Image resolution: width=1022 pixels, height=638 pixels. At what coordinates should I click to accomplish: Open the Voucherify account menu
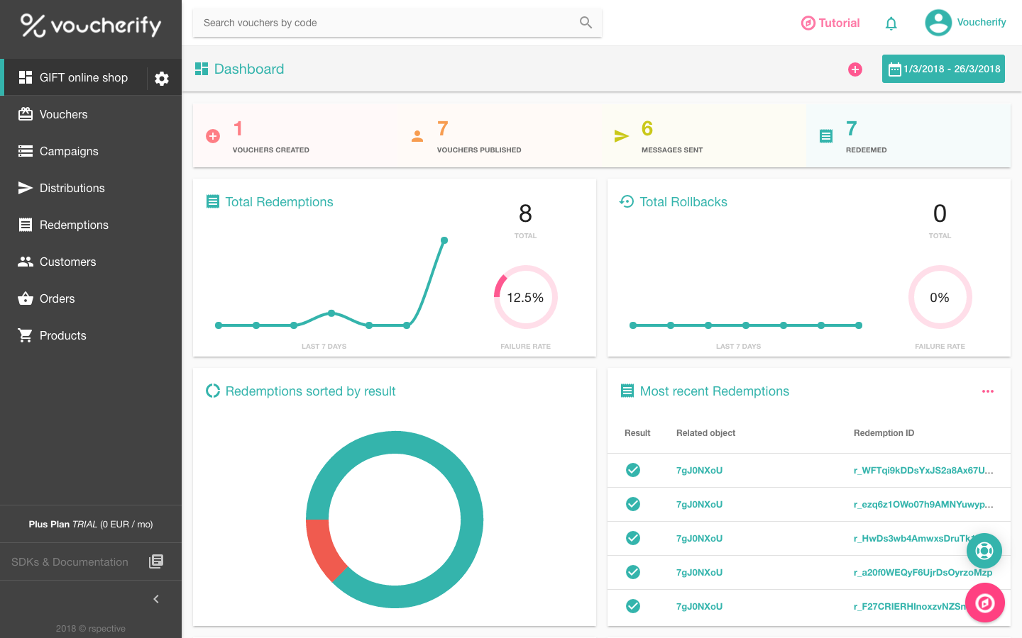tap(965, 22)
